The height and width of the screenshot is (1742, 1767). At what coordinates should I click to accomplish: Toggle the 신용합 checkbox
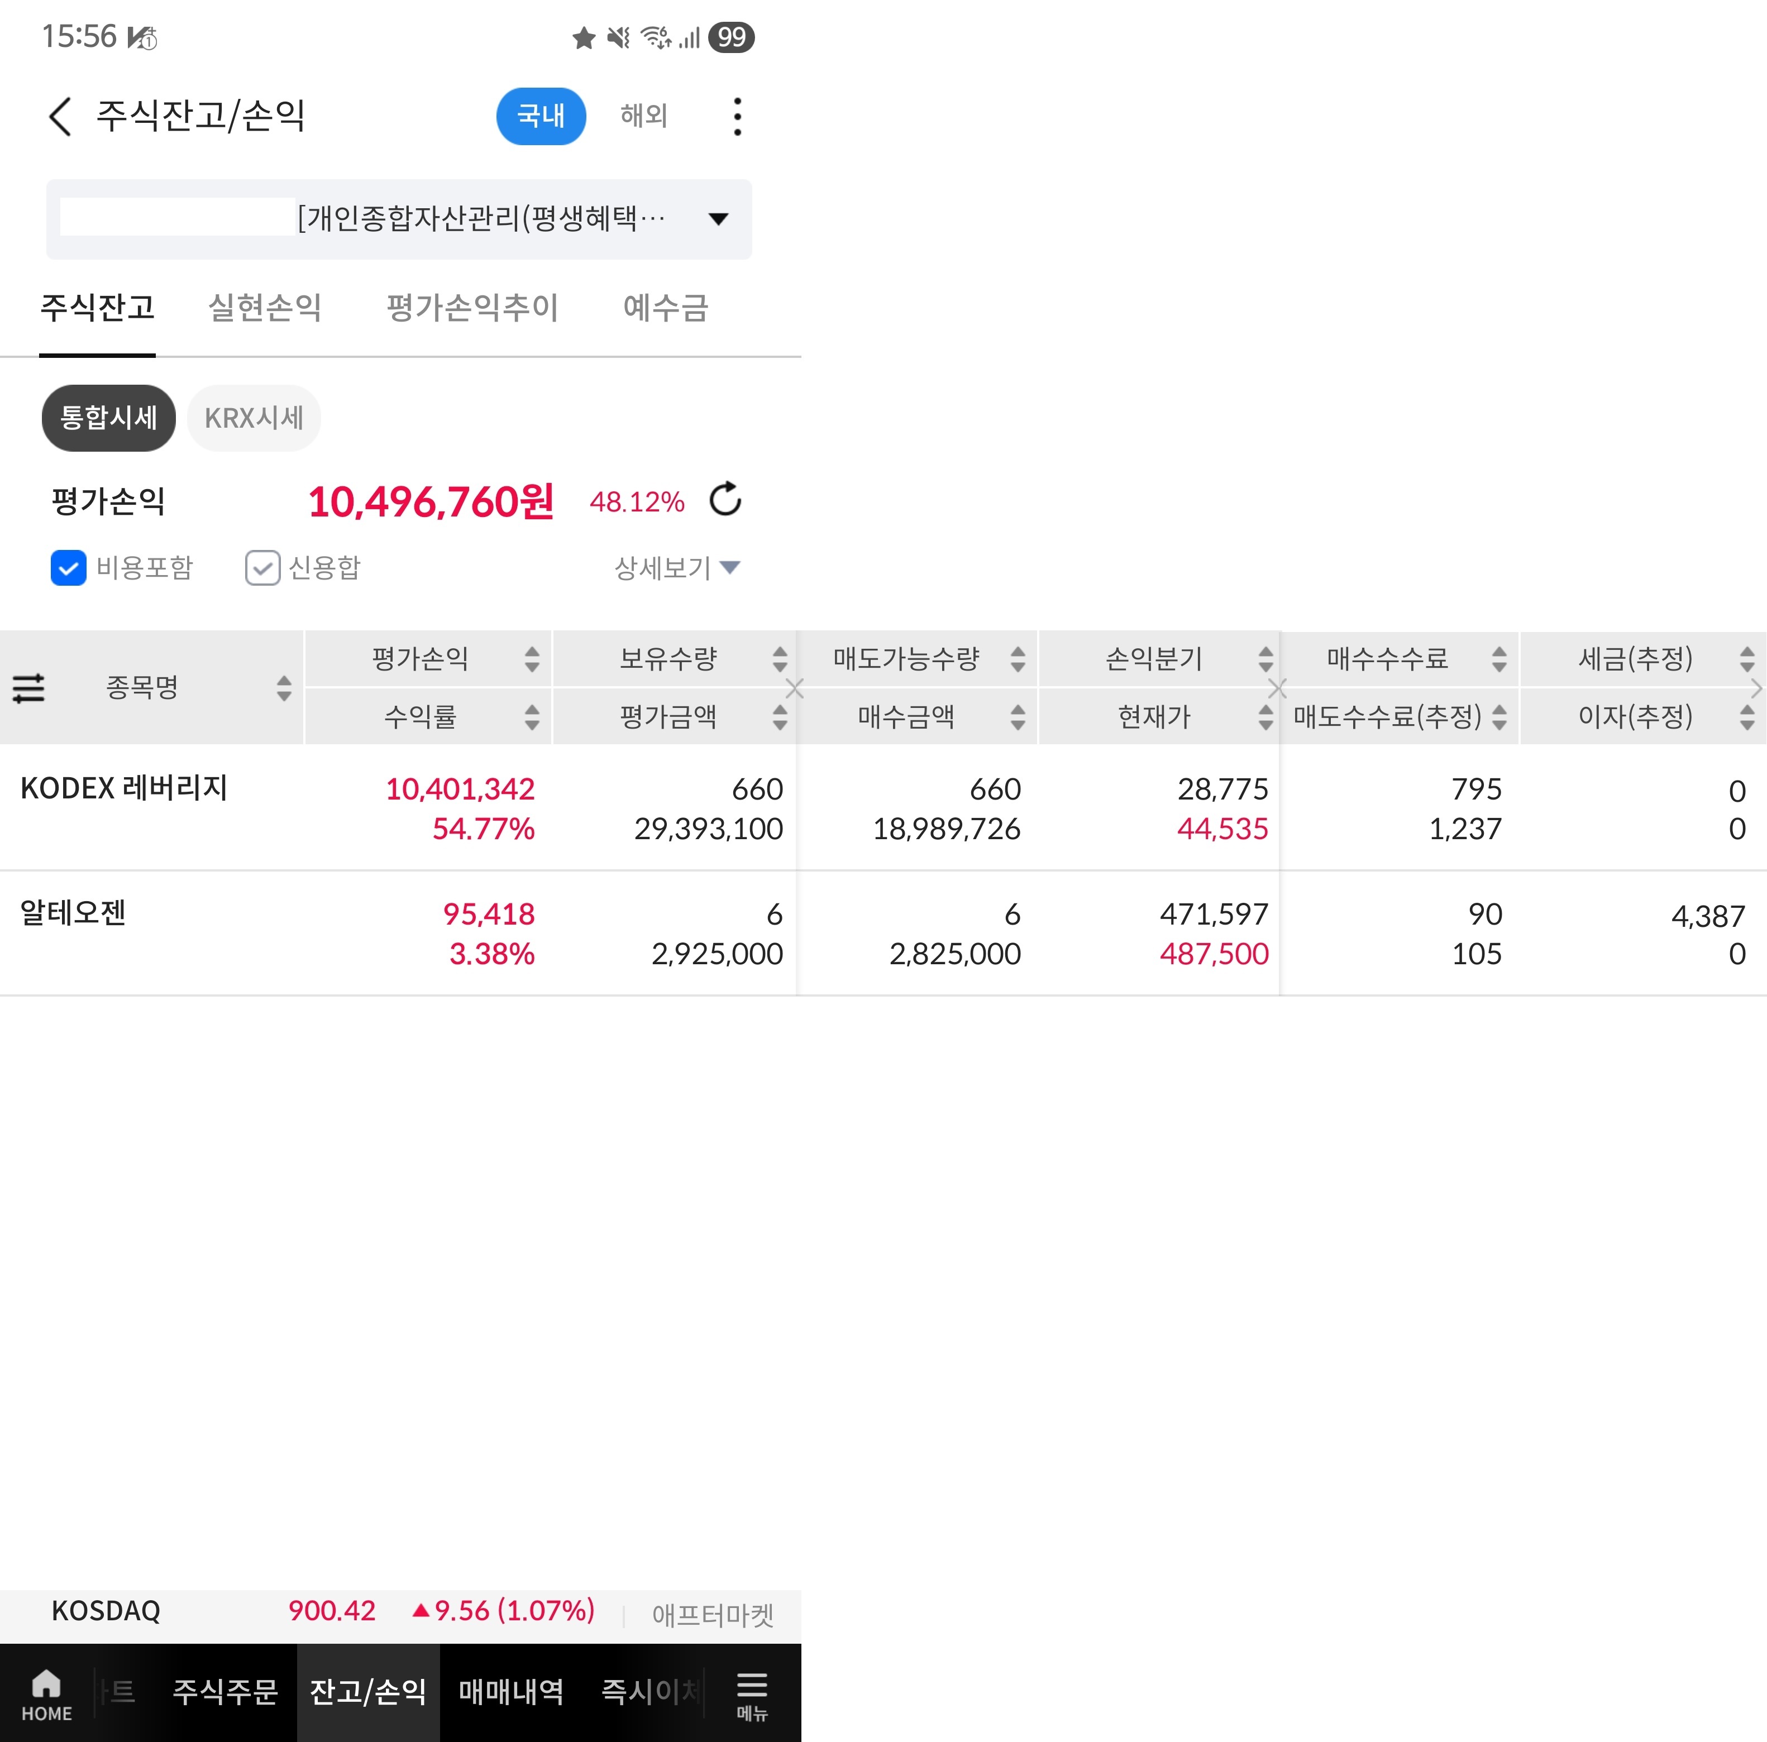[262, 568]
